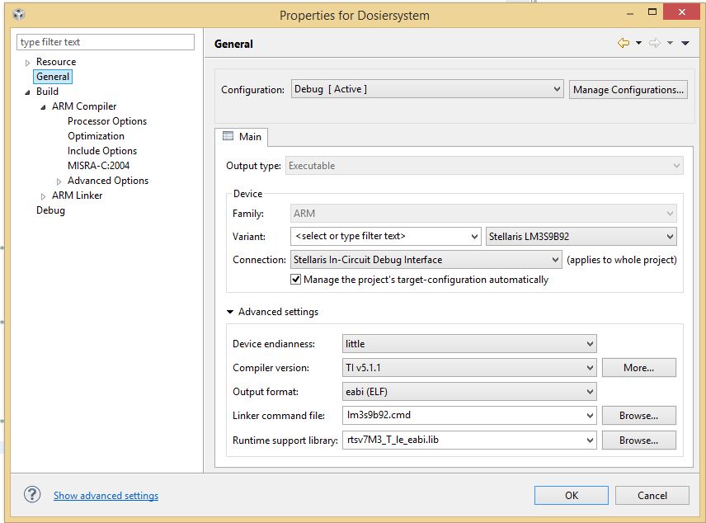Click the back navigation arrow icon
706x523 pixels.
click(624, 43)
